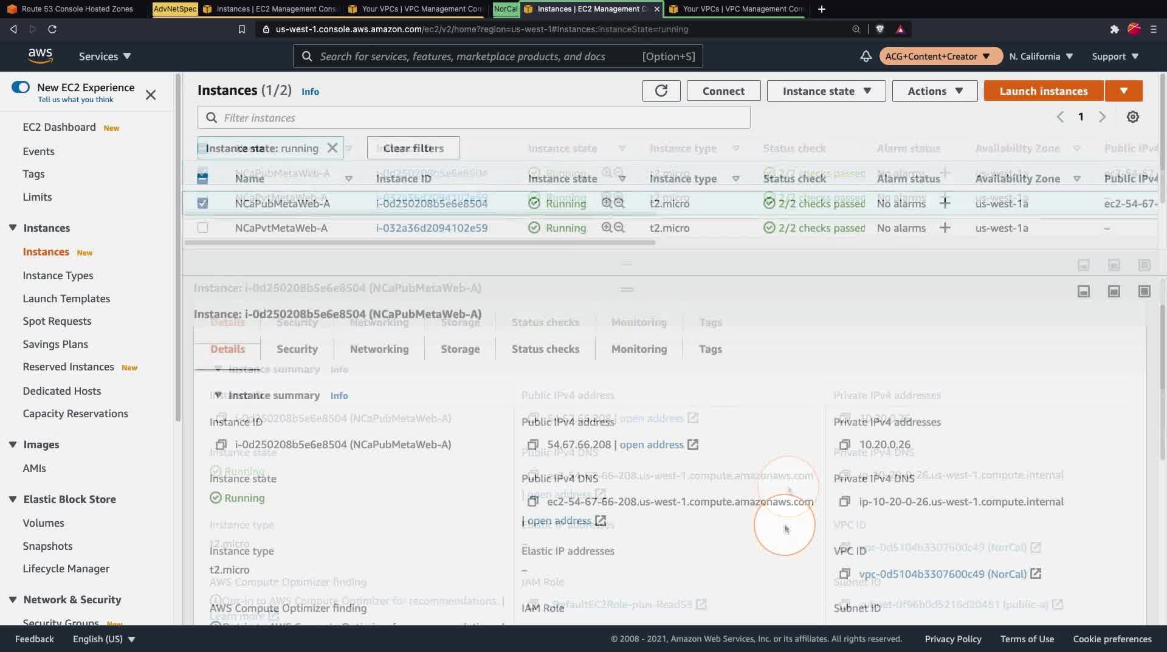This screenshot has width=1167, height=652.
Task: Collapse the Instance summary section
Action: 218,395
